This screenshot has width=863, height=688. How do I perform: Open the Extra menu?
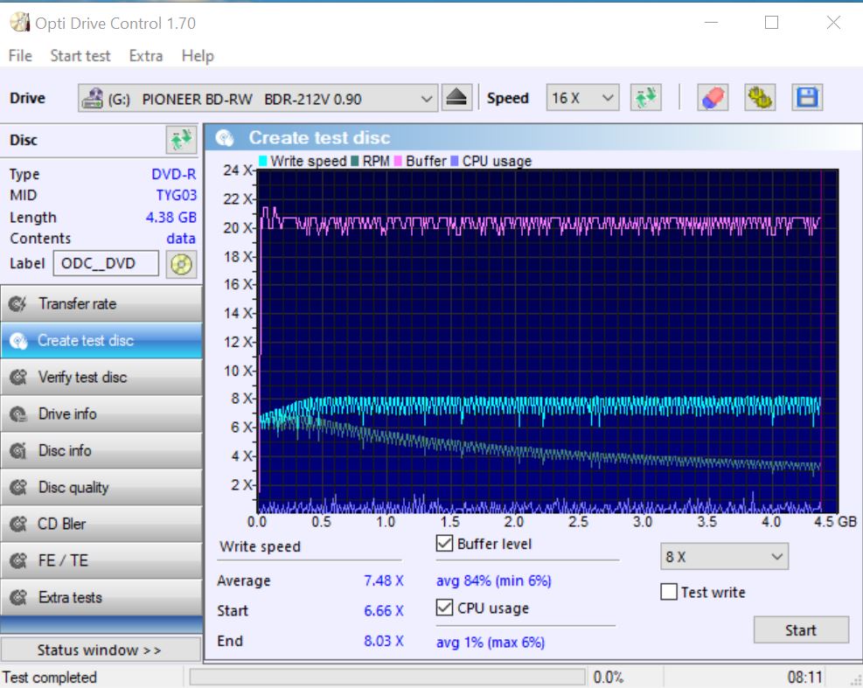click(x=146, y=56)
